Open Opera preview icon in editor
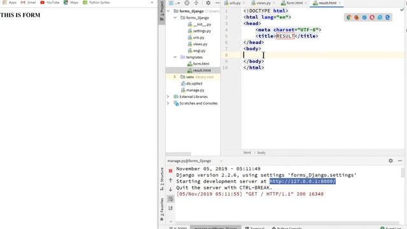The image size is (407, 229). tap(372, 17)
